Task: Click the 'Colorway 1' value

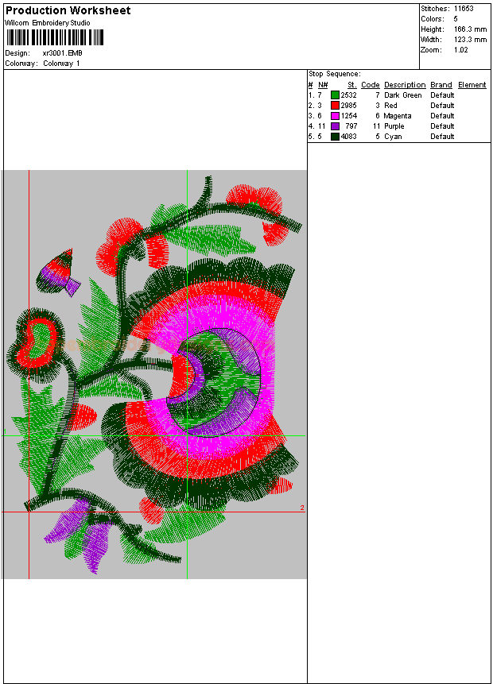Action: coord(61,64)
